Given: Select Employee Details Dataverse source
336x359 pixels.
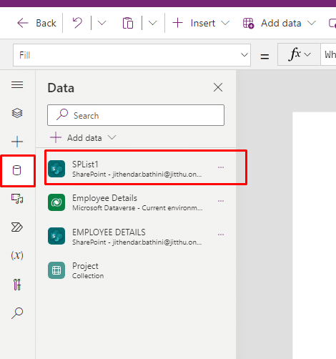Looking at the screenshot, I should click(136, 202).
